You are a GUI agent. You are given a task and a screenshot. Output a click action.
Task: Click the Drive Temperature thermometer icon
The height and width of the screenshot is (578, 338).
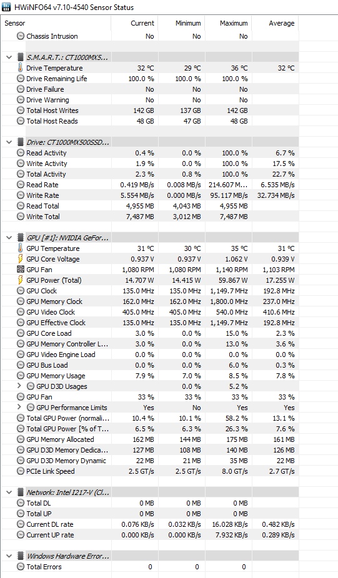20,68
